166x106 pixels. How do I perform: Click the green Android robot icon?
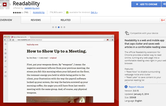tap(67, 12)
